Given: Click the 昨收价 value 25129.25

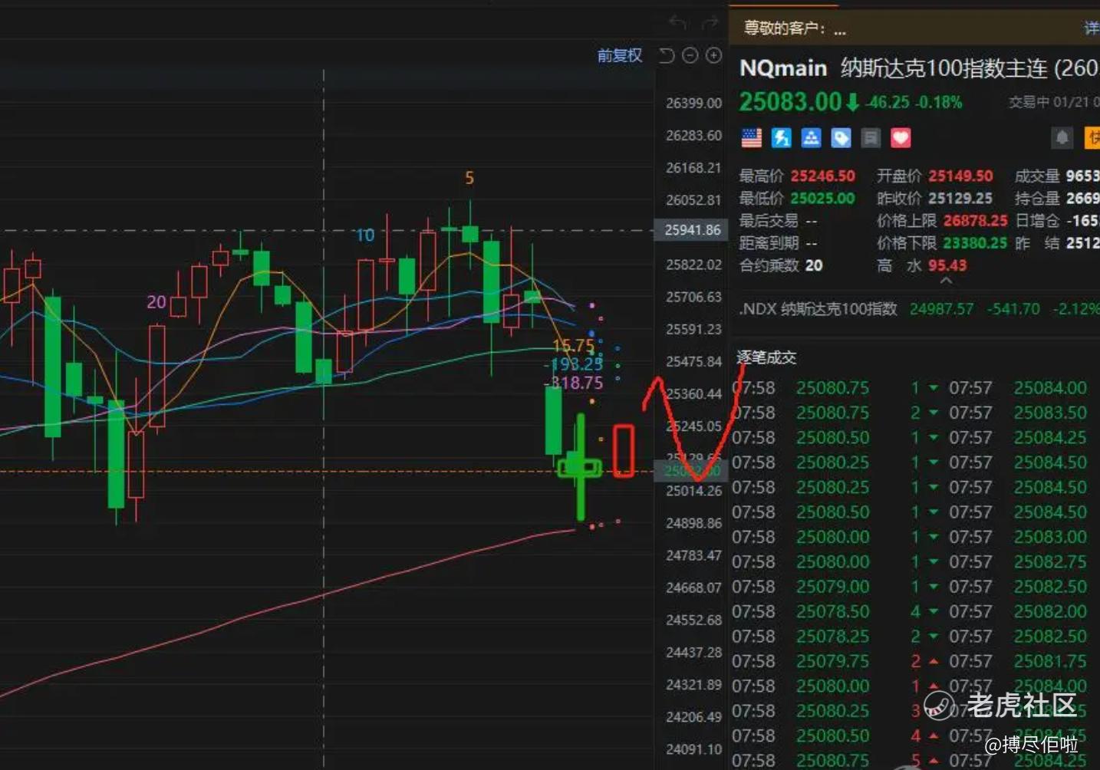Looking at the screenshot, I should point(960,199).
